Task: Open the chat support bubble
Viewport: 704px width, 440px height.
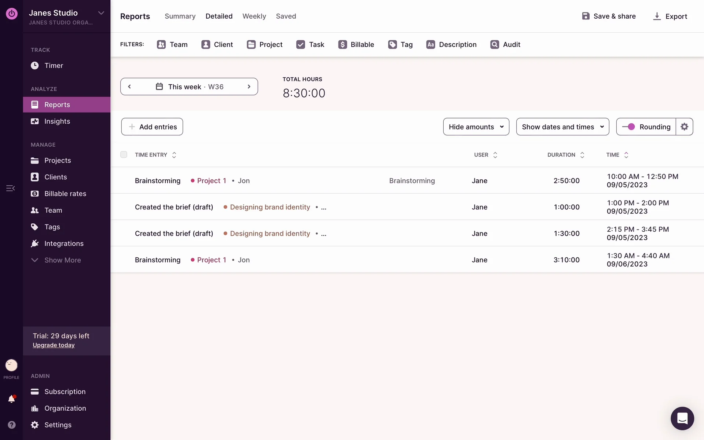Action: 682,418
